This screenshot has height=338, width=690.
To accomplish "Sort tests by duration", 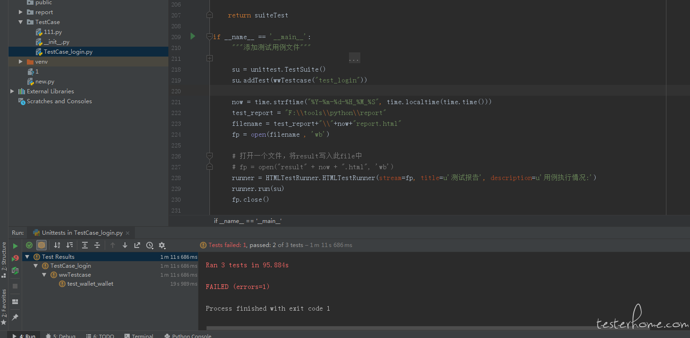I will (x=69, y=245).
